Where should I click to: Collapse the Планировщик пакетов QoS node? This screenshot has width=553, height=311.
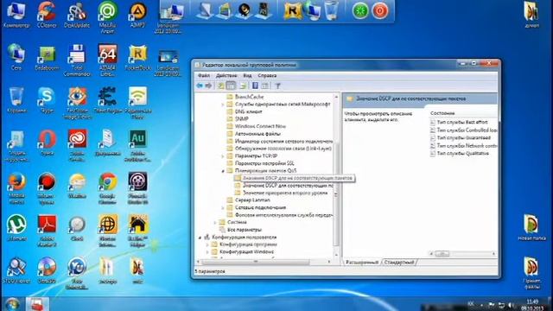223,171
